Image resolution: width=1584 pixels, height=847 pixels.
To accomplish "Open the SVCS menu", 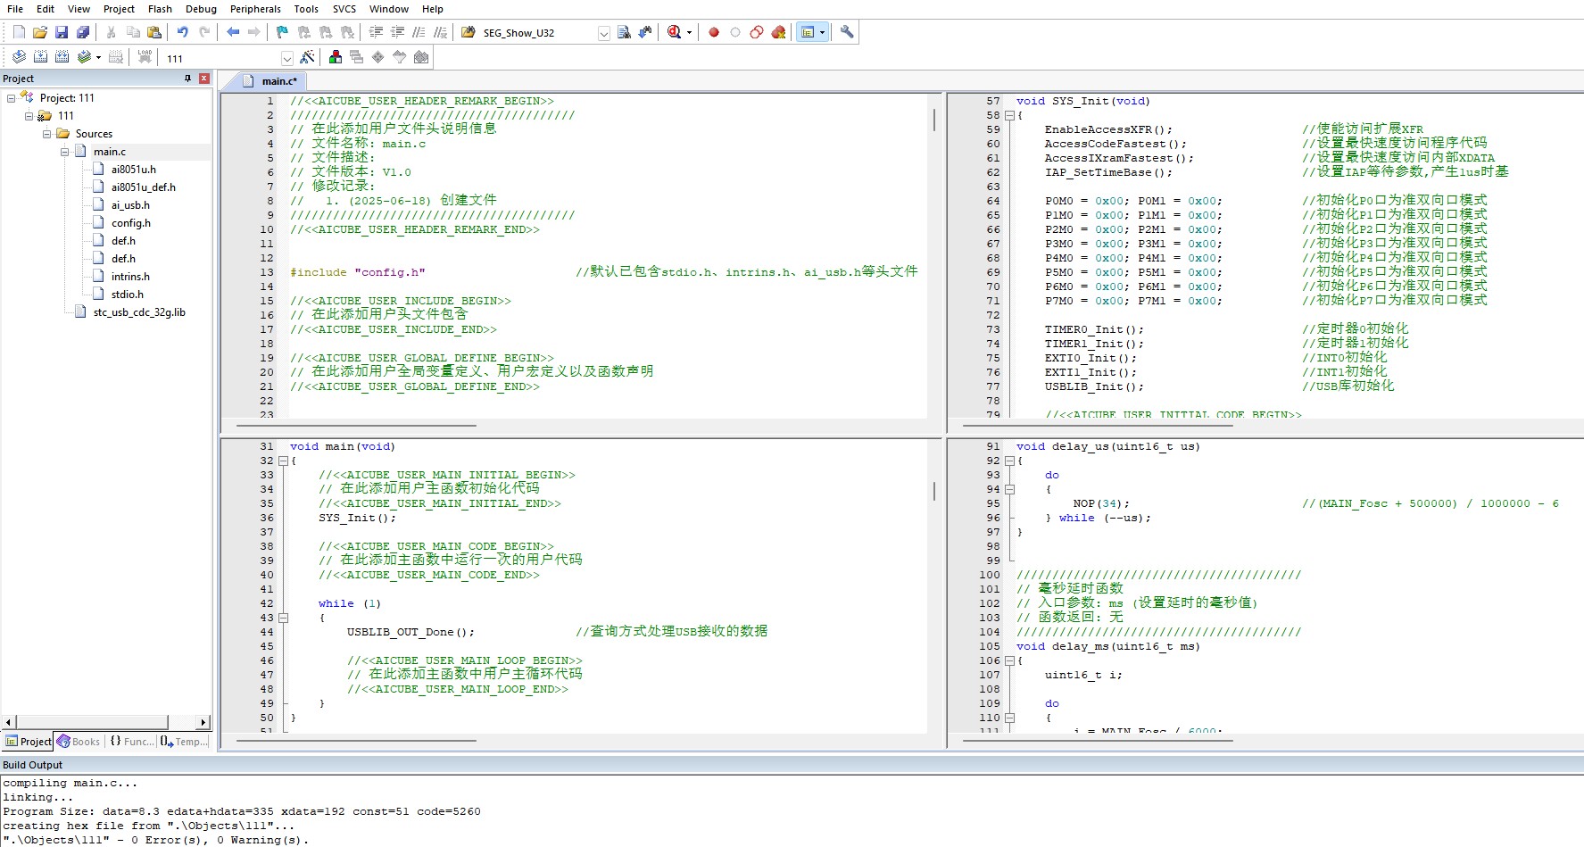I will tap(344, 9).
